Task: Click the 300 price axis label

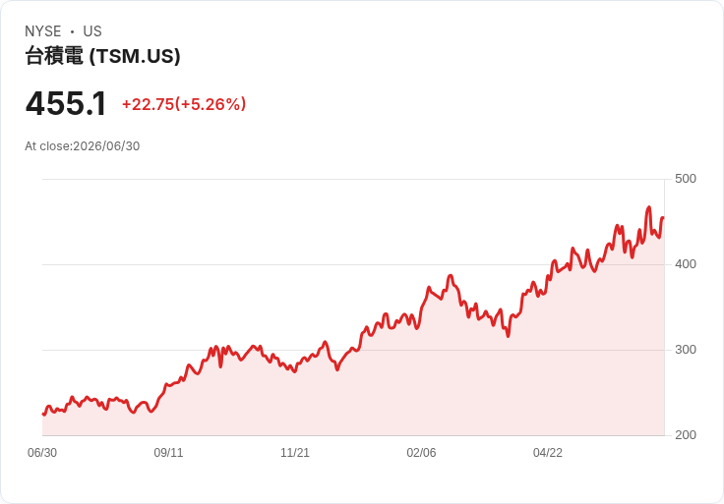Action: click(x=686, y=350)
